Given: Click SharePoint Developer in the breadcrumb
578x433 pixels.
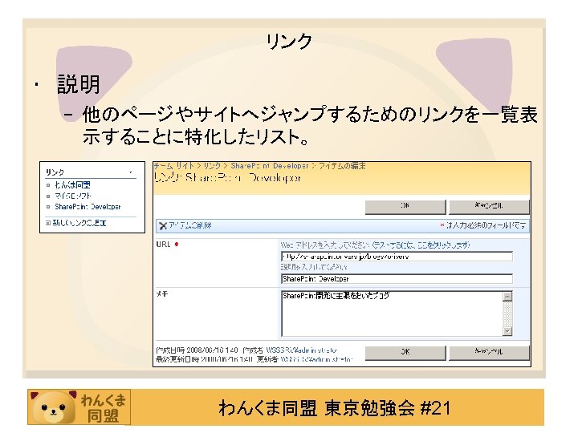Looking at the screenshot, I should tap(270, 166).
